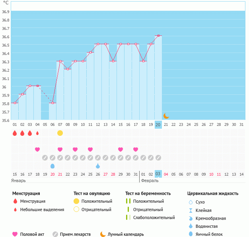Click the 36.6 temperature point on day 20
This screenshot has height=237, width=249.
pos(158,36)
